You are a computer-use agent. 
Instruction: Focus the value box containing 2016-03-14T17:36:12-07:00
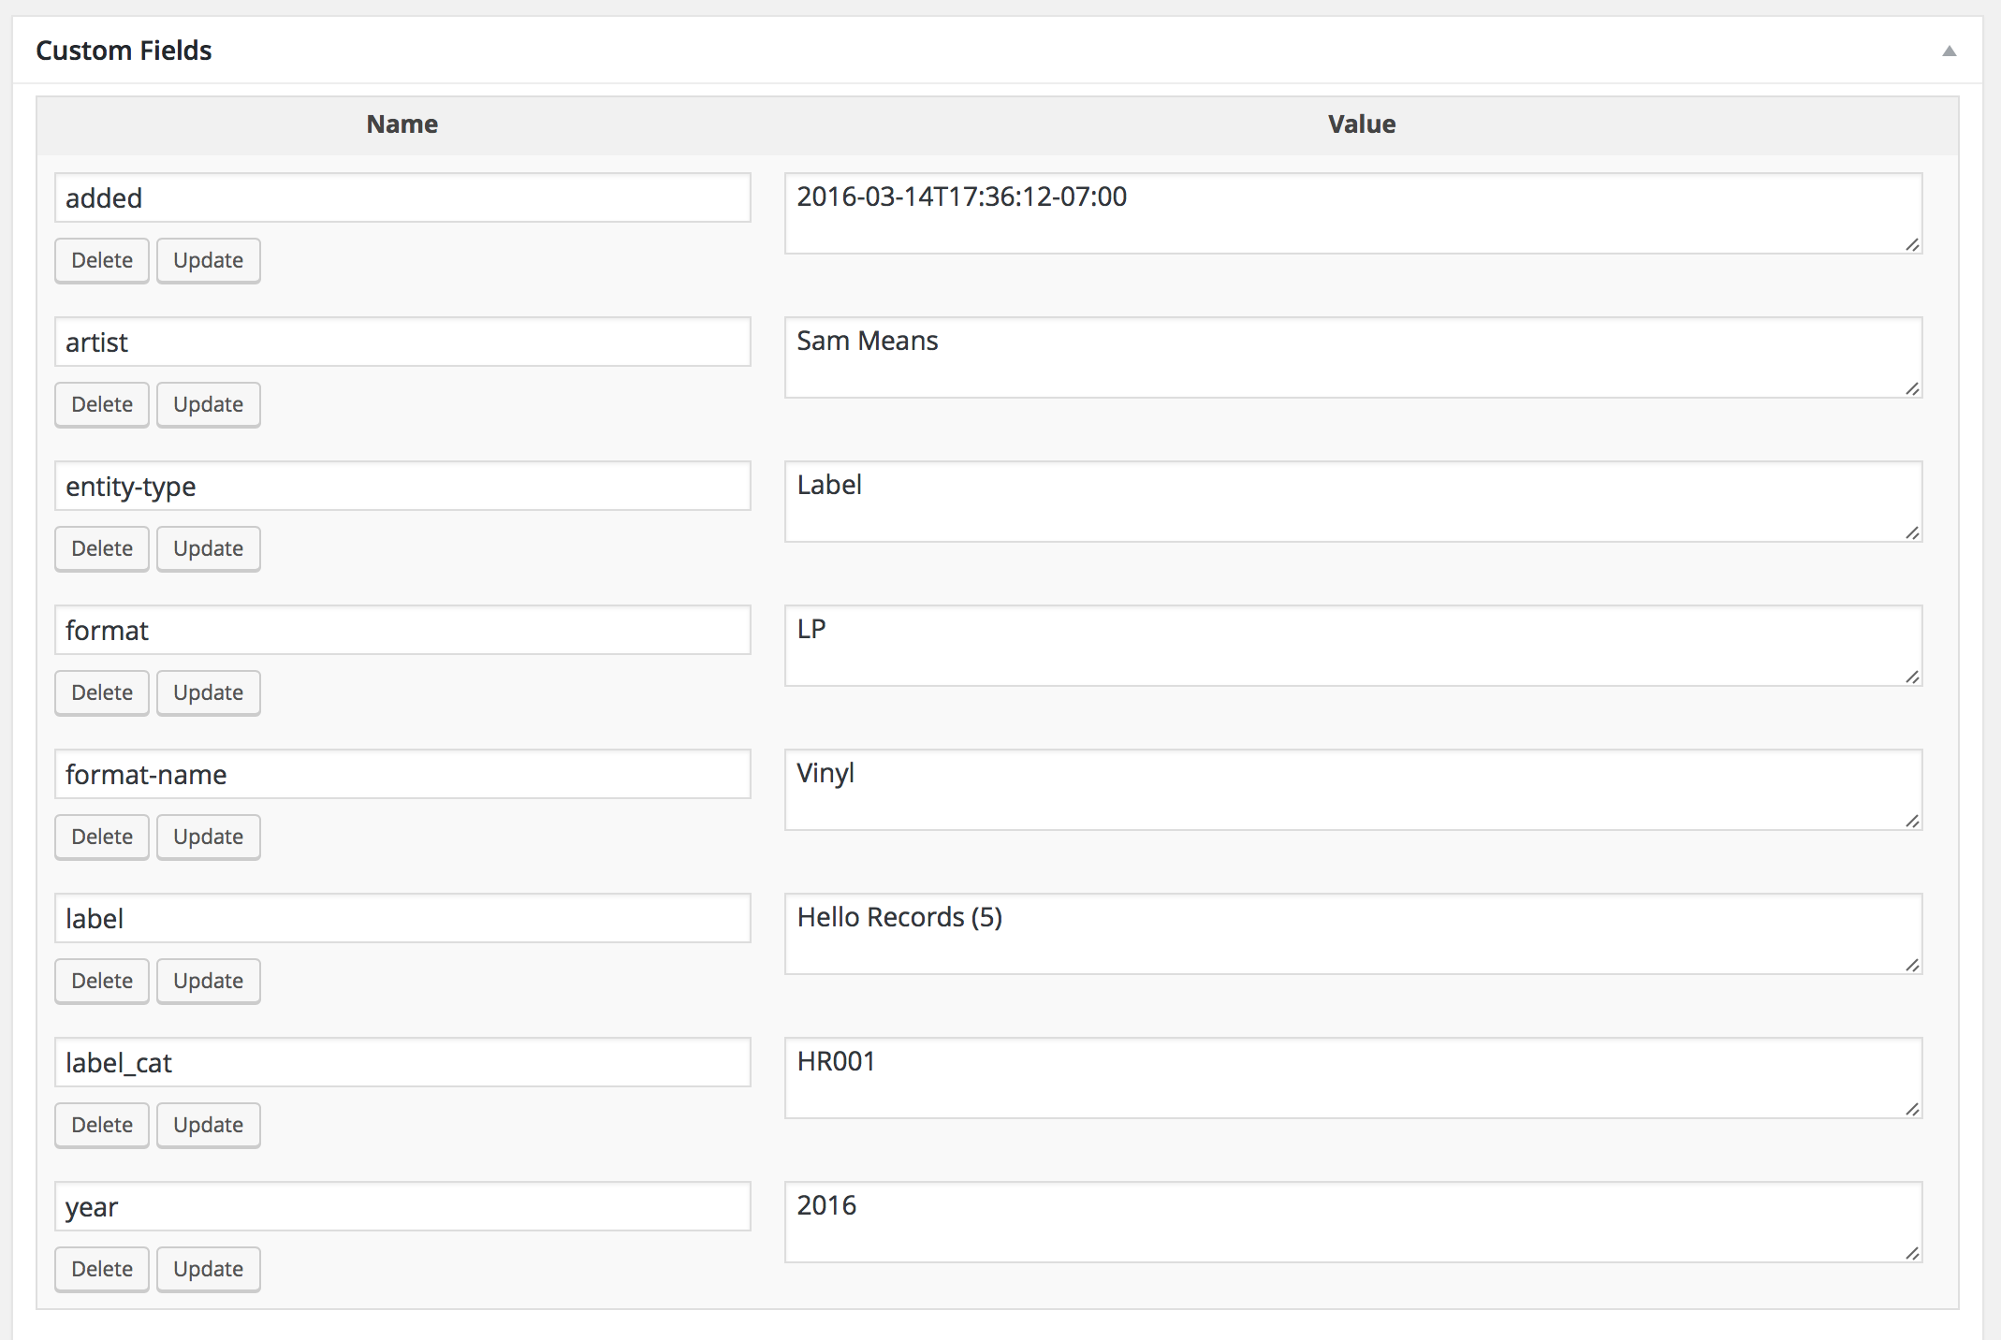1353,213
